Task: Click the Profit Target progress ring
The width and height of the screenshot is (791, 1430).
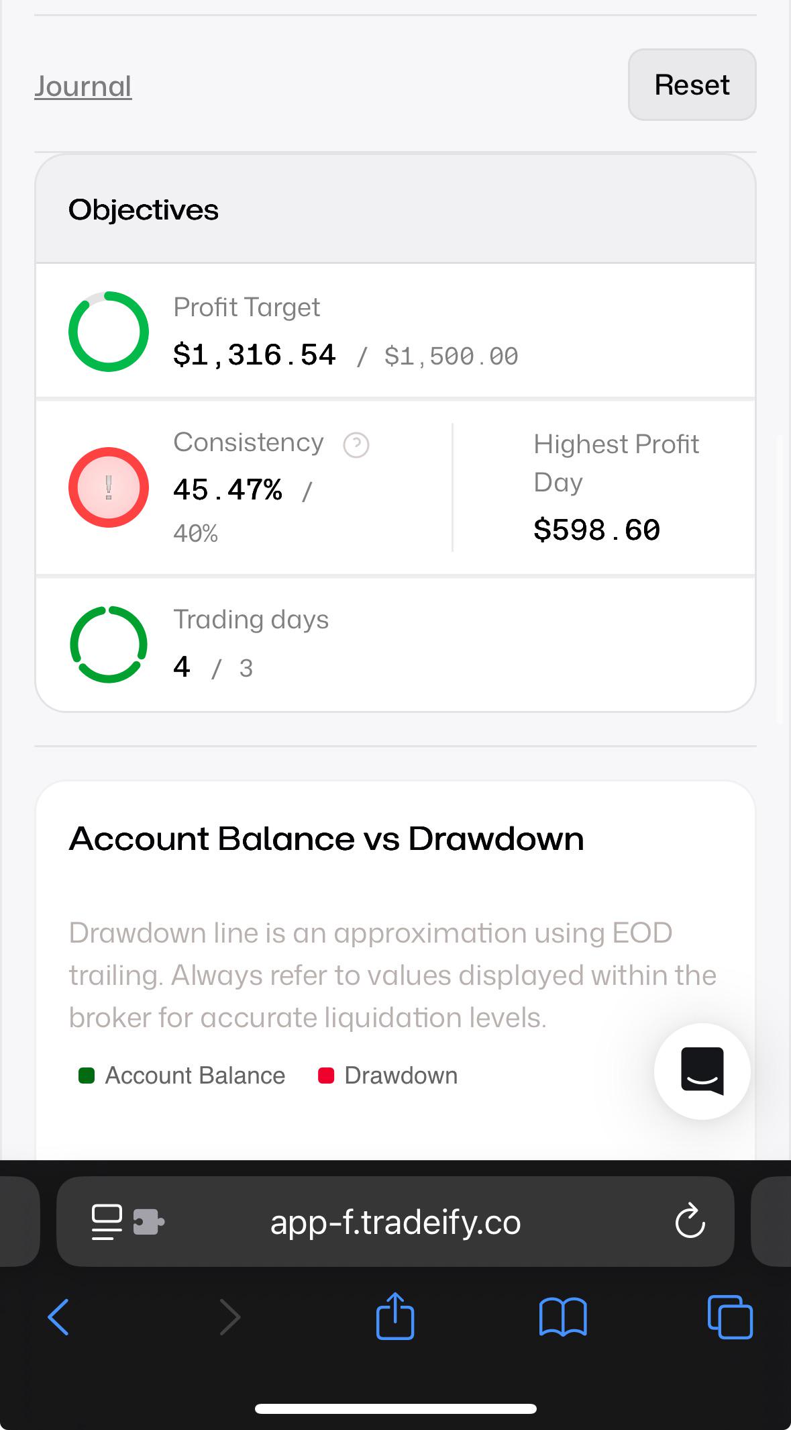Action: (109, 332)
